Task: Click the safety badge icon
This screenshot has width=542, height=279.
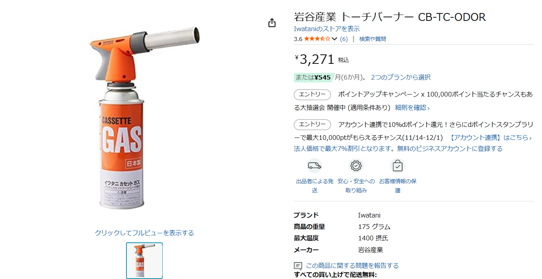Action: tap(356, 166)
